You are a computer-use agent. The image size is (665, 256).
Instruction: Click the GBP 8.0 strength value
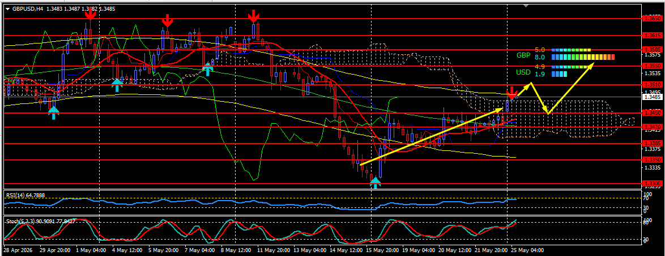point(539,57)
